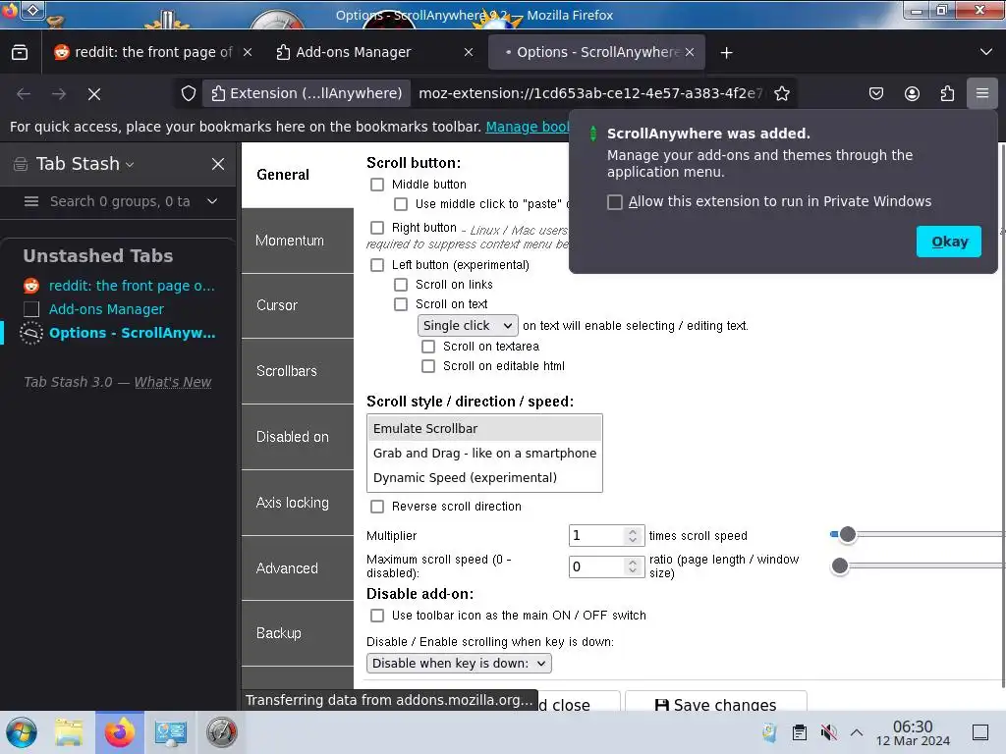Open Disable when key is down dropdown
1006x754 pixels.
pyautogui.click(x=459, y=664)
